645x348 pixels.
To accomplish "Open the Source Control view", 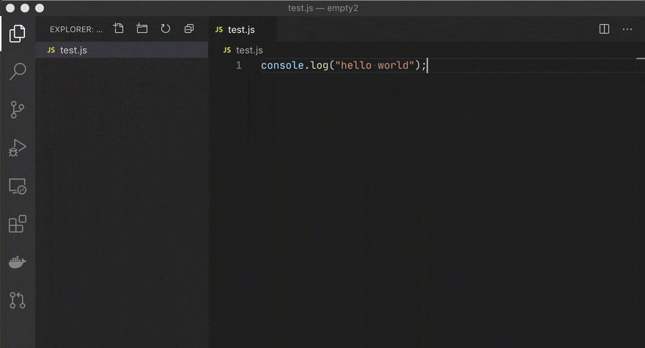I will [18, 110].
